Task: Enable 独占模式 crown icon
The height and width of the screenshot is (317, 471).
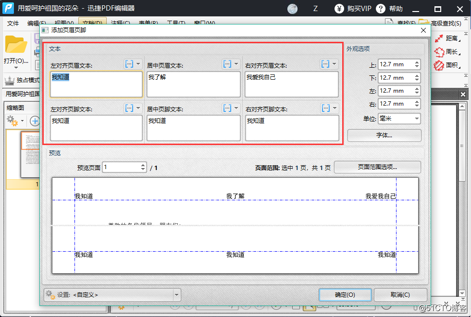Action: click(x=9, y=80)
